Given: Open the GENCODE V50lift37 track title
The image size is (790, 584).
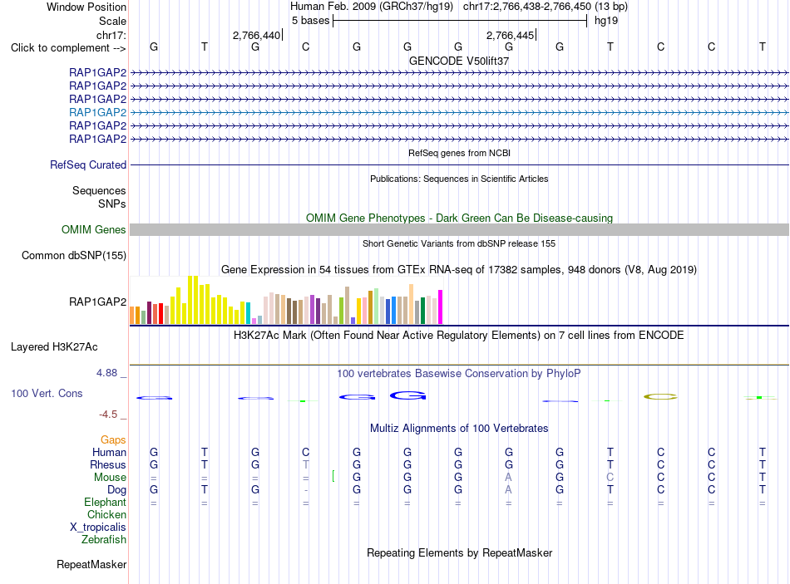Looking at the screenshot, I should click(x=459, y=61).
